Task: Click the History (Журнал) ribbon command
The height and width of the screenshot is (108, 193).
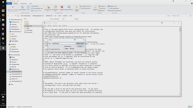Action: pos(102,11)
